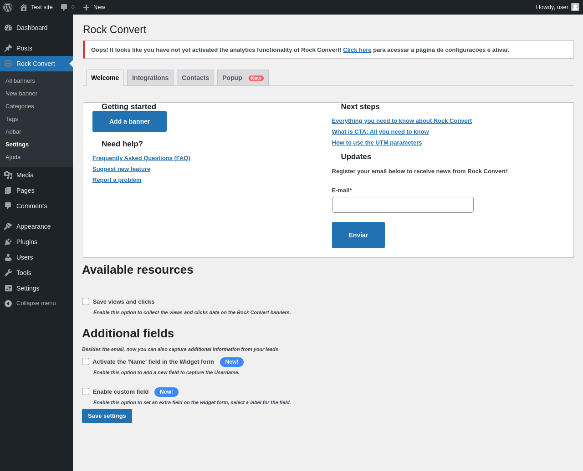Open the Test site home icon
The image size is (583, 471).
point(24,7)
